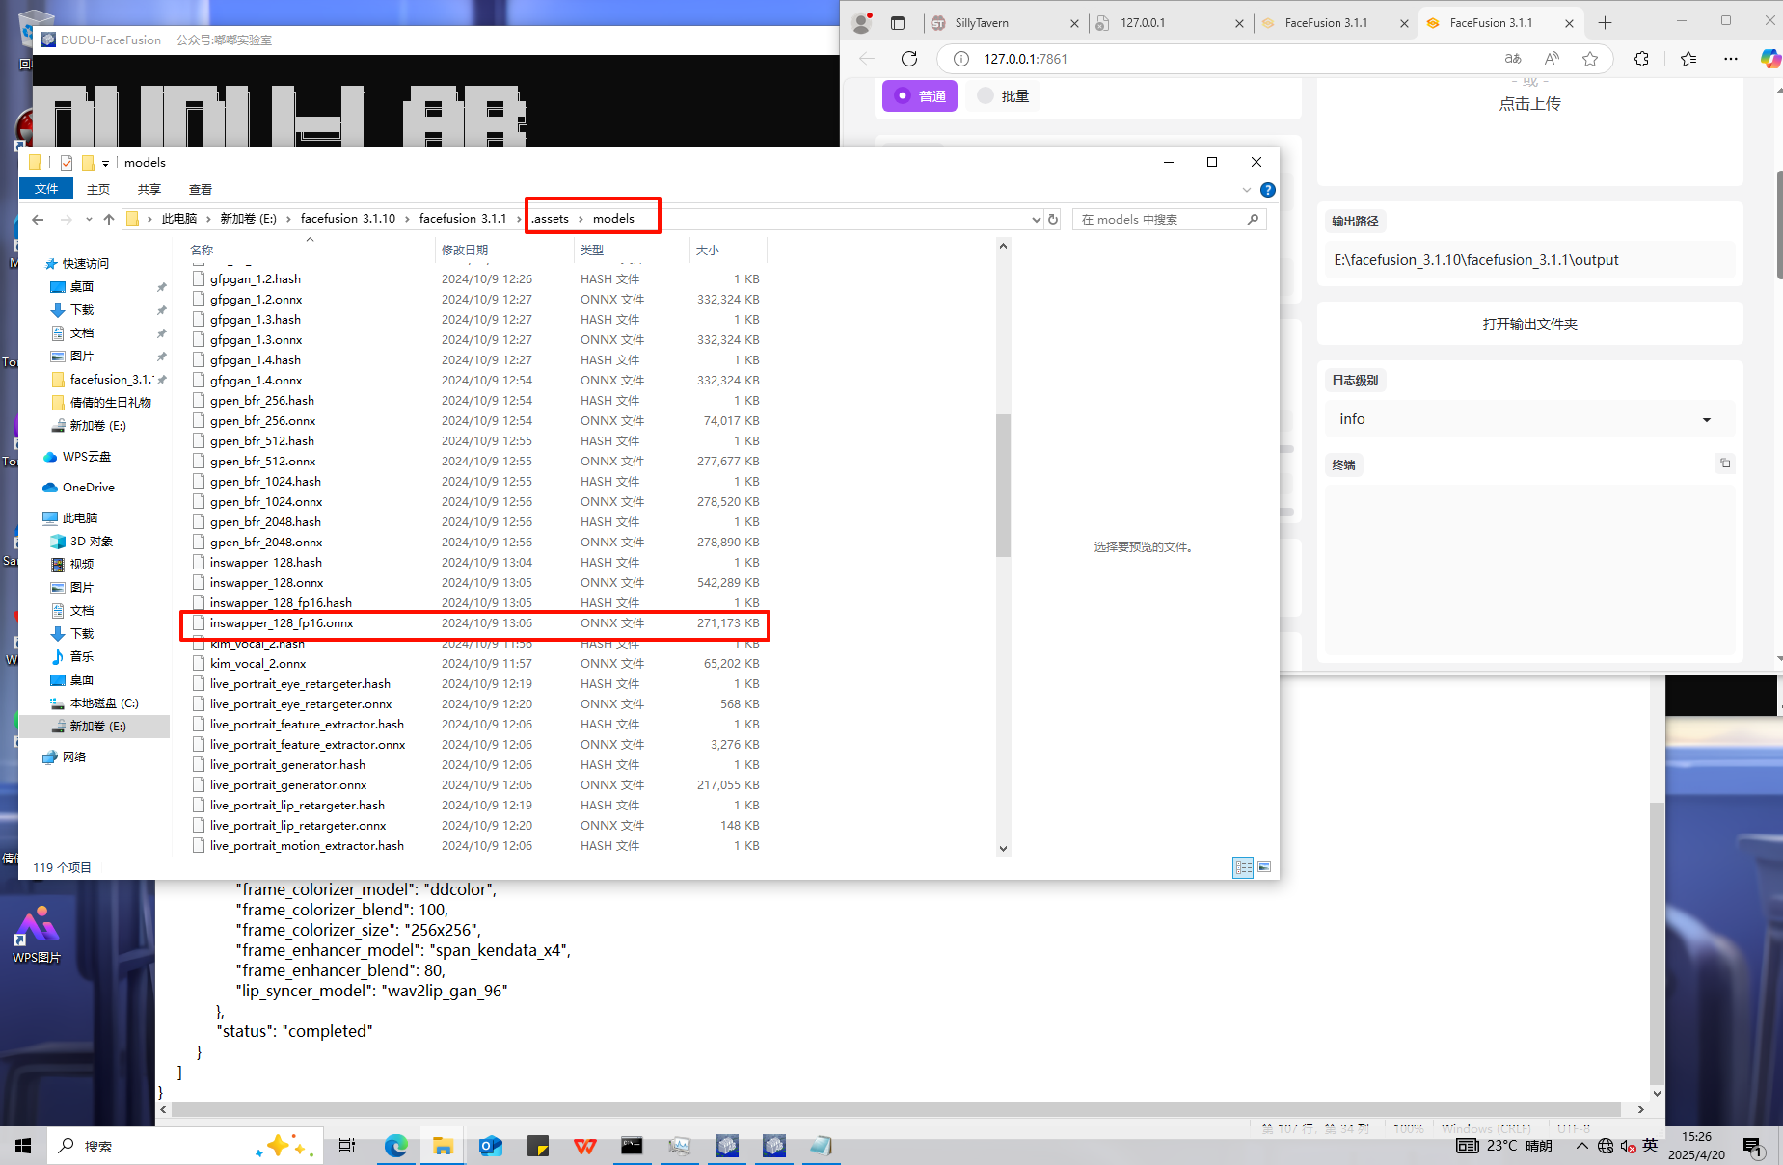
Task: Expand the Explorer ribbon chevron
Action: (x=1246, y=190)
